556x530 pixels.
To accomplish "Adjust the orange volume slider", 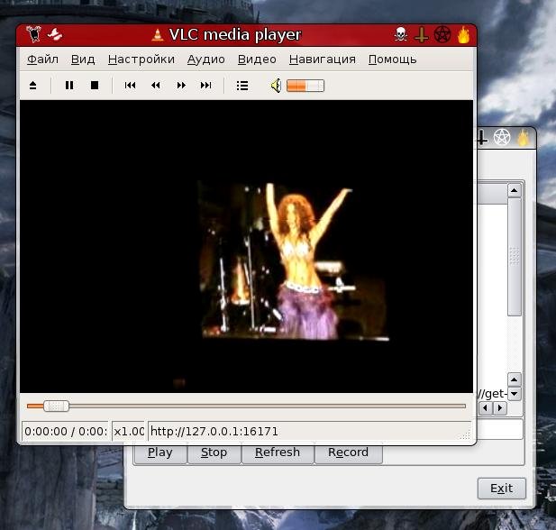I will 305,86.
